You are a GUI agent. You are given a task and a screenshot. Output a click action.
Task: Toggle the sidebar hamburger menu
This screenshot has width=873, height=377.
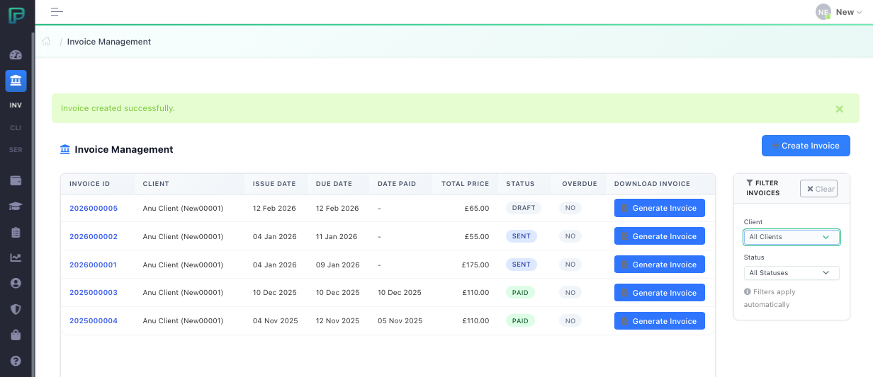[57, 11]
